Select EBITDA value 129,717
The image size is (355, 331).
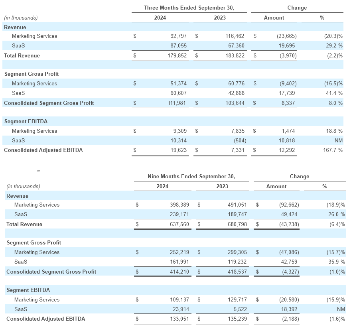(x=237, y=300)
